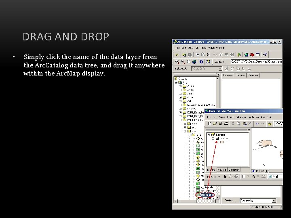This screenshot has height=218, width=291.
Task: Click states layer color swatch in ArcMap
Action: [x=222, y=142]
